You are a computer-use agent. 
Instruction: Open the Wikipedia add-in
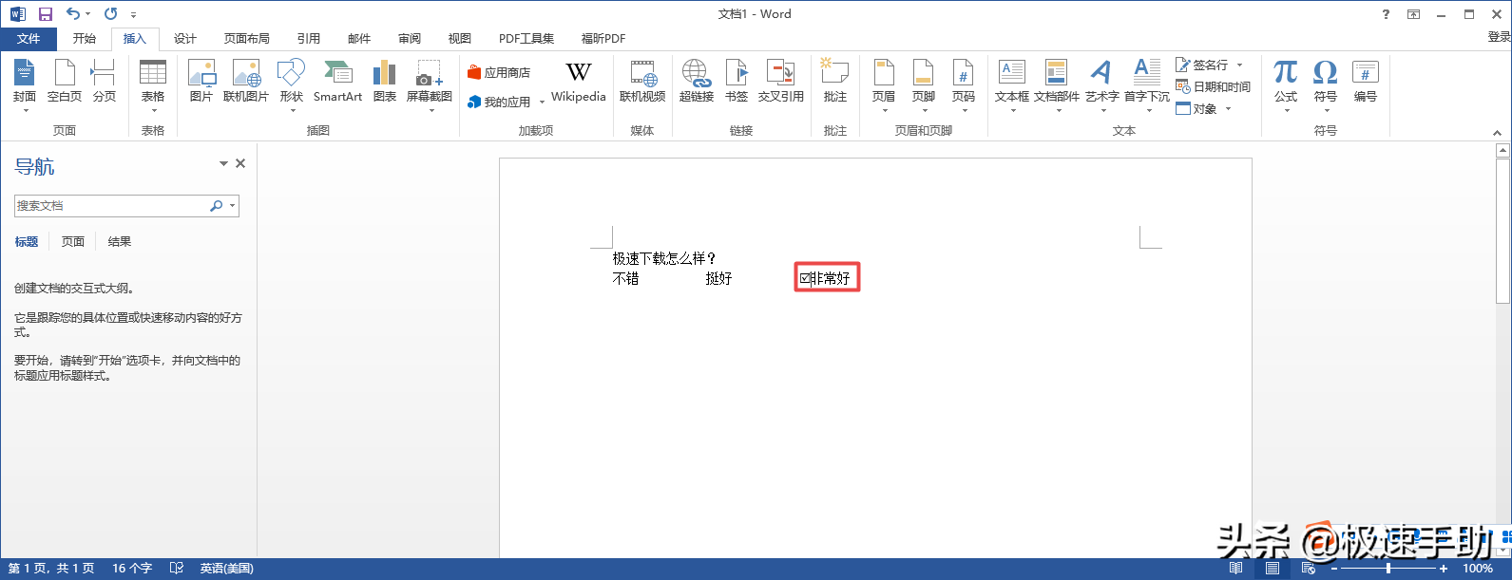pos(578,82)
